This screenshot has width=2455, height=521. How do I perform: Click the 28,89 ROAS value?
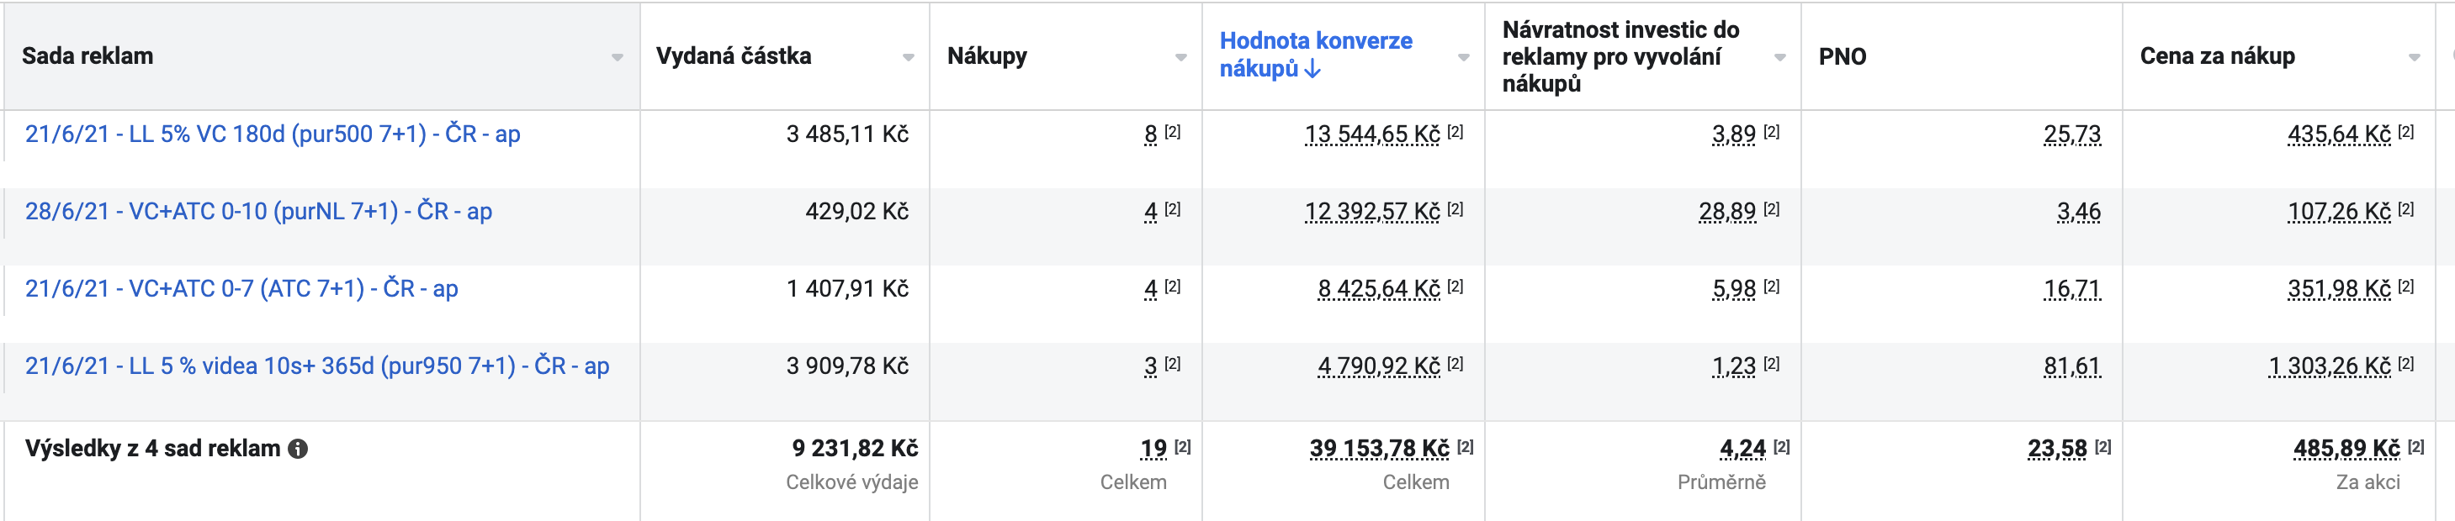[1727, 212]
